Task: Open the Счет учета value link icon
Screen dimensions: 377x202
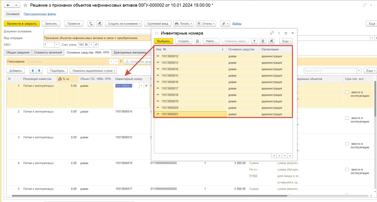Action: [x=96, y=45]
